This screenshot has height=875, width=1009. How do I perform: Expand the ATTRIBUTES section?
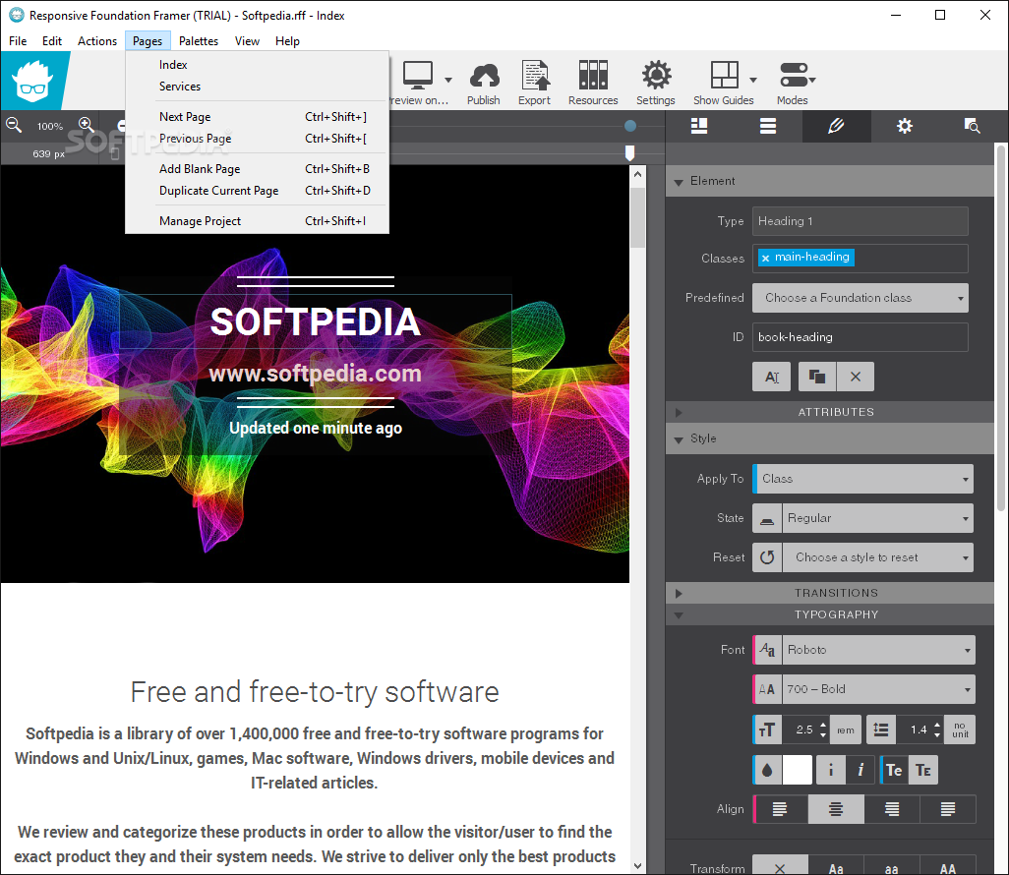coord(679,412)
